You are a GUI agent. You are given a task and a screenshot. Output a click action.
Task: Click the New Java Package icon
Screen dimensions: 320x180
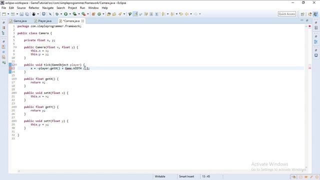coord(93,14)
